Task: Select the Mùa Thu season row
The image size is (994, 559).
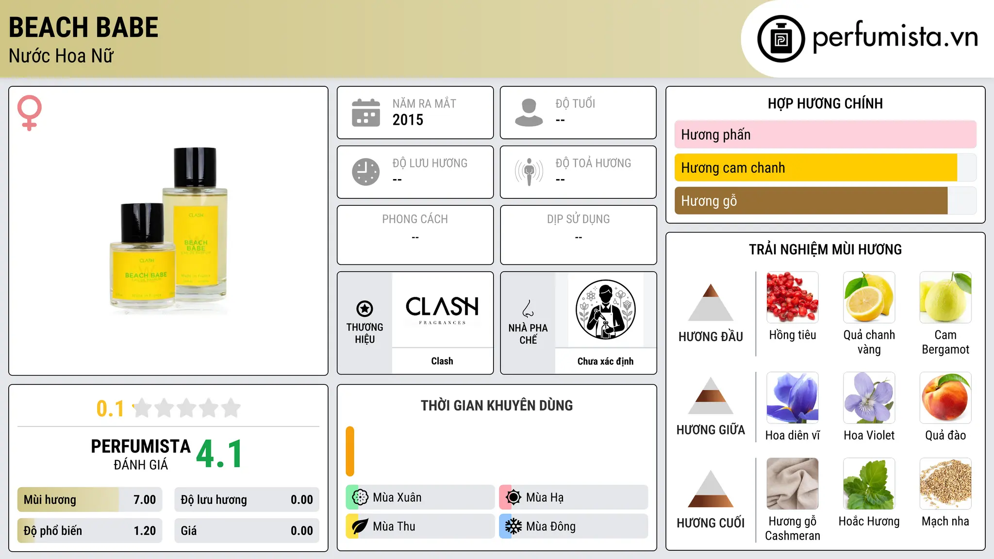Action: pyautogui.click(x=420, y=526)
